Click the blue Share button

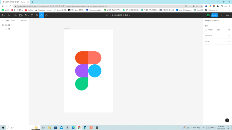tap(215, 15)
